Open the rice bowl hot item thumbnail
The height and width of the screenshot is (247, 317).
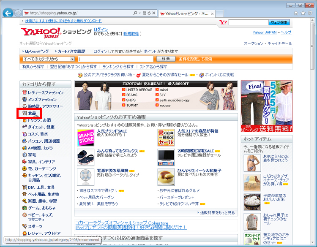[252, 202]
